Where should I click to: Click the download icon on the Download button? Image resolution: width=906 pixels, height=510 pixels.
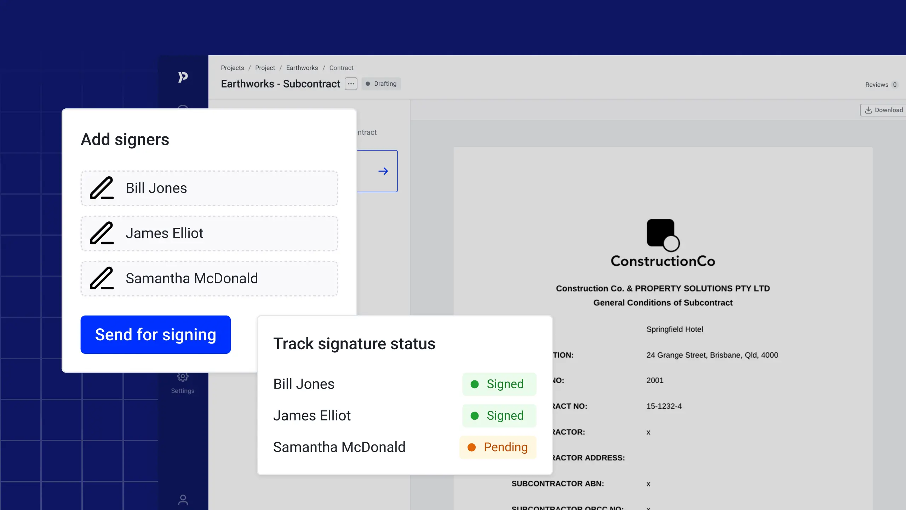click(869, 110)
